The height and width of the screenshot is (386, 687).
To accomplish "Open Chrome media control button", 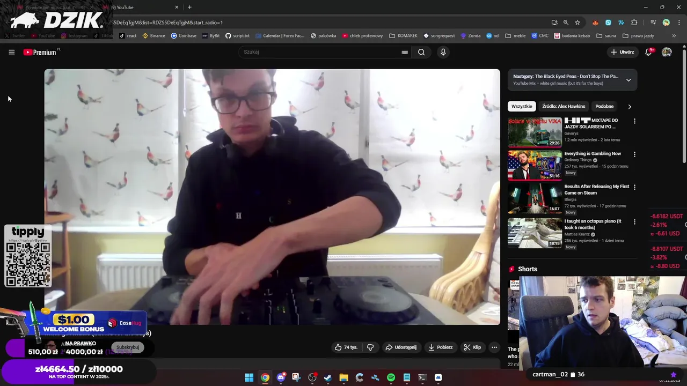I will [x=653, y=23].
